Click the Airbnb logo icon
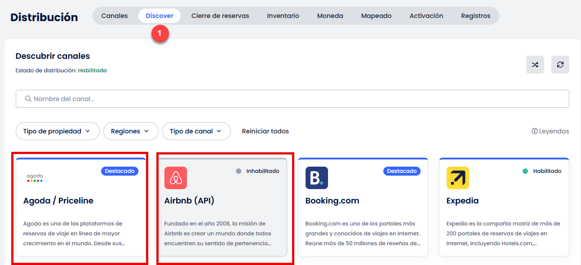 [176, 178]
